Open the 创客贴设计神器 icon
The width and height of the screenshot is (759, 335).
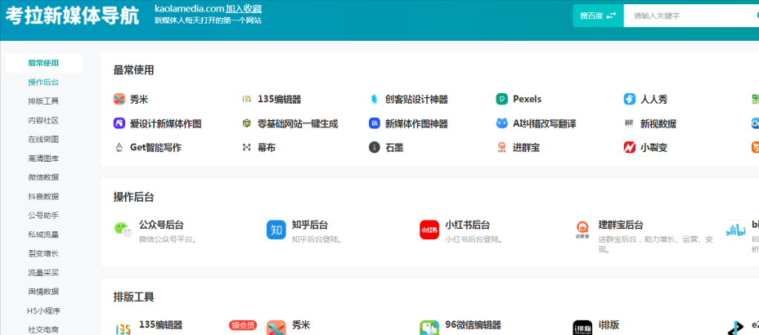374,99
